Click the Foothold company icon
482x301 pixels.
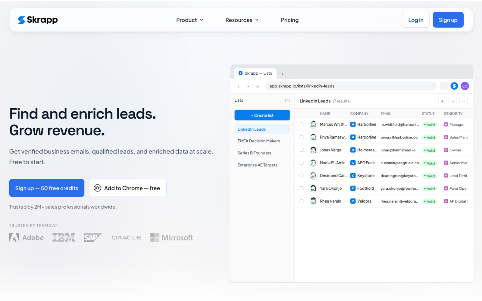tap(353, 188)
